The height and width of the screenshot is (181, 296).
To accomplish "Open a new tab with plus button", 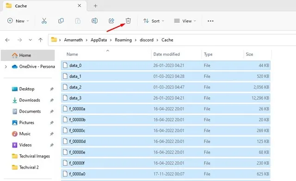I will [96, 6].
